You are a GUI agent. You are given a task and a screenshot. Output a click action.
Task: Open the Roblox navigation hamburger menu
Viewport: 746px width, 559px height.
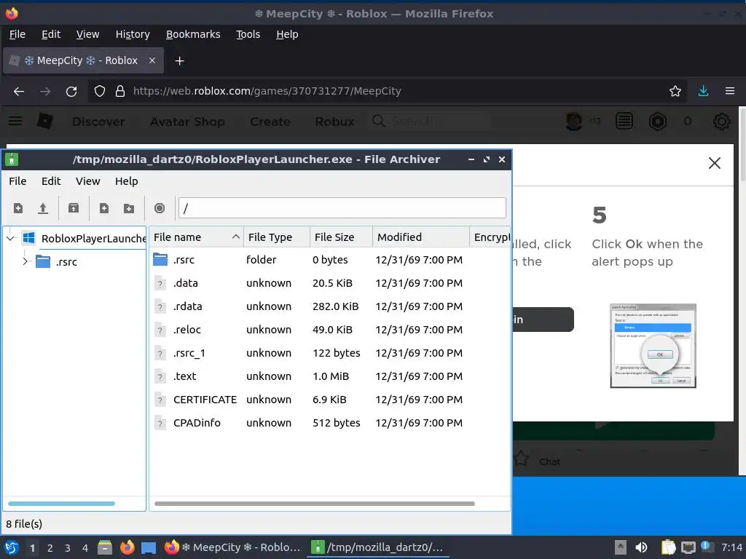(15, 122)
